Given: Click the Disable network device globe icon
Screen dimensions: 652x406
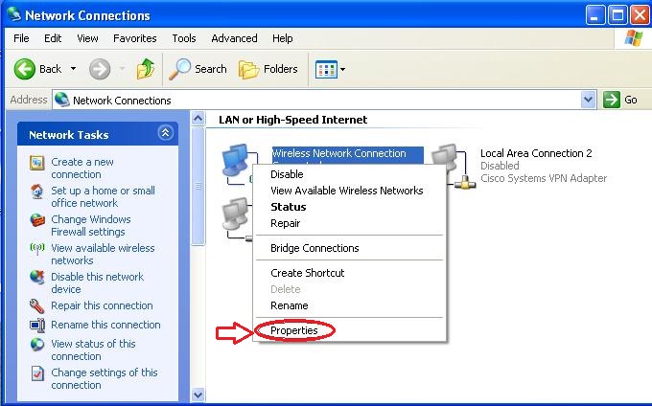Looking at the screenshot, I should point(37,277).
